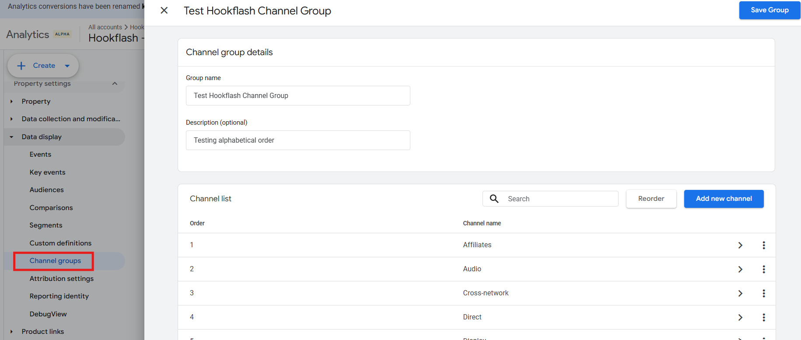This screenshot has height=340, width=801.
Task: Open three-dot menu for Affiliates channel
Action: [764, 245]
